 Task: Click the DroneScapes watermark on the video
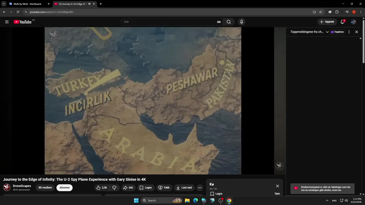click(279, 166)
